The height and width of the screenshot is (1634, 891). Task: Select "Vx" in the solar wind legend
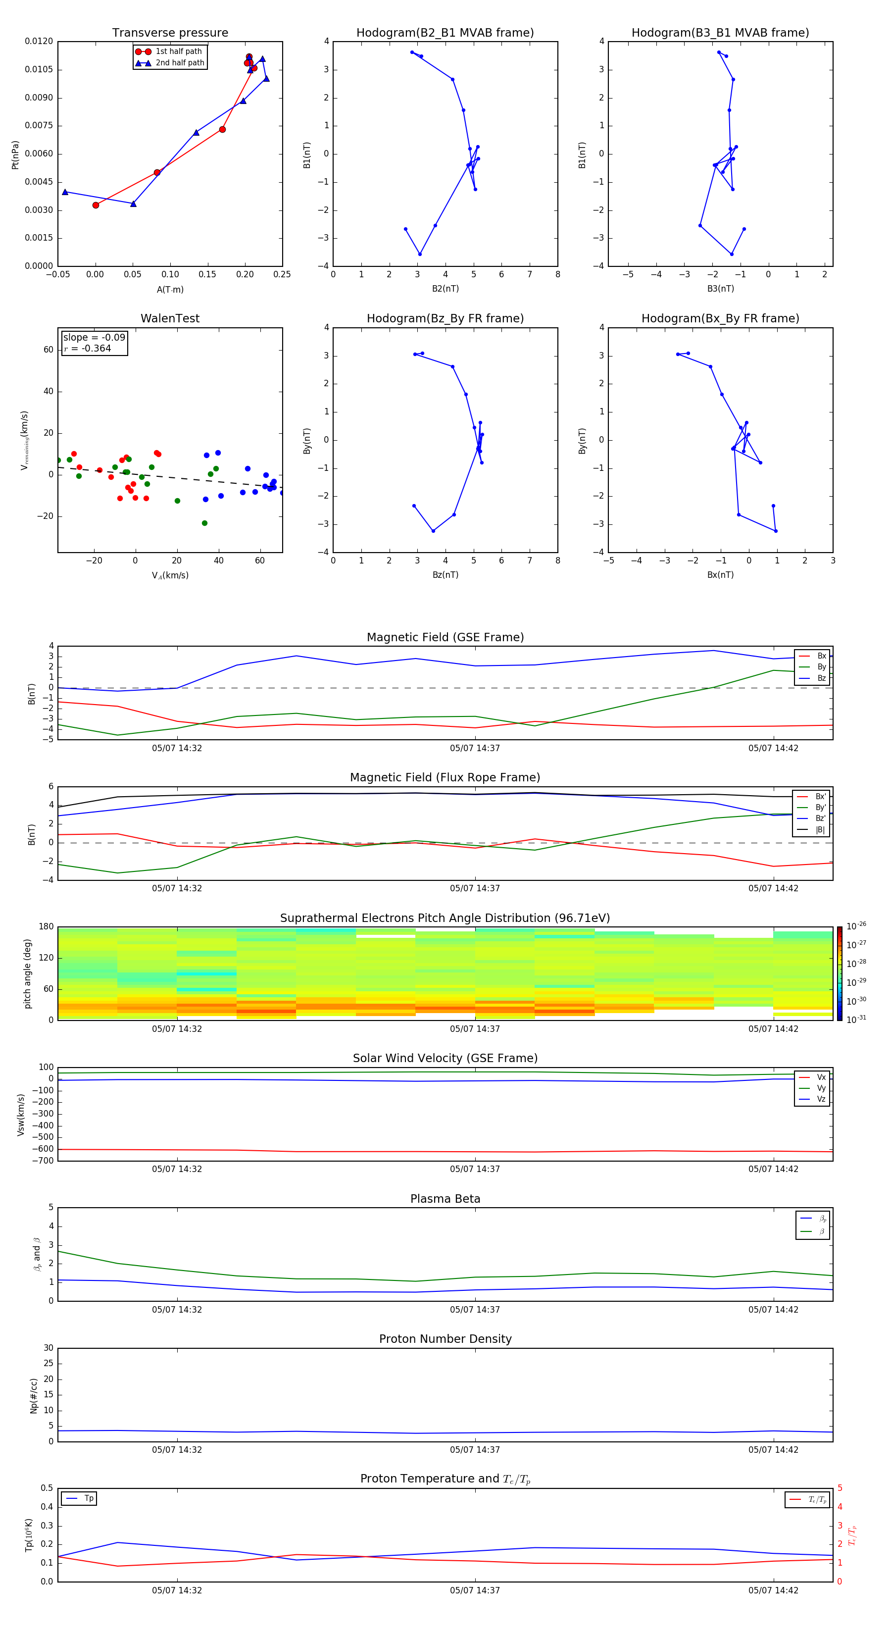812,1078
